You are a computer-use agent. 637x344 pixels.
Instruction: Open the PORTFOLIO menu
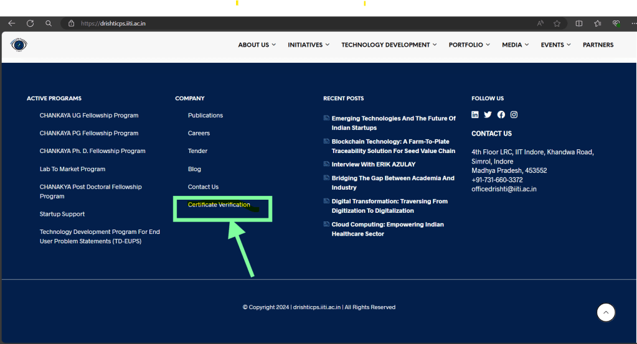click(469, 45)
